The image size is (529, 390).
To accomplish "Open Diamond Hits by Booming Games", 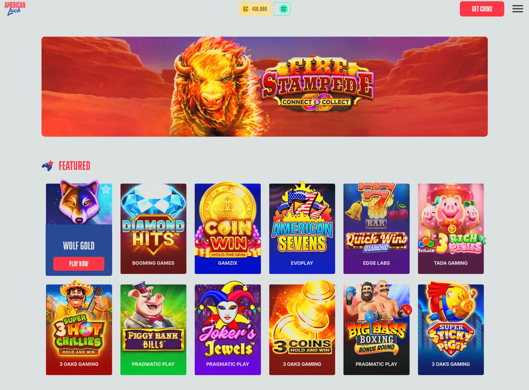I will tap(153, 229).
